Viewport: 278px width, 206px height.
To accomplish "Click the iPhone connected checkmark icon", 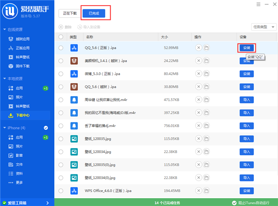I will pos(46,128).
